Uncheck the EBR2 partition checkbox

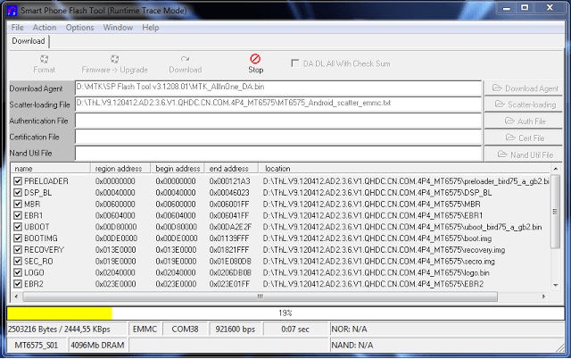pos(18,284)
